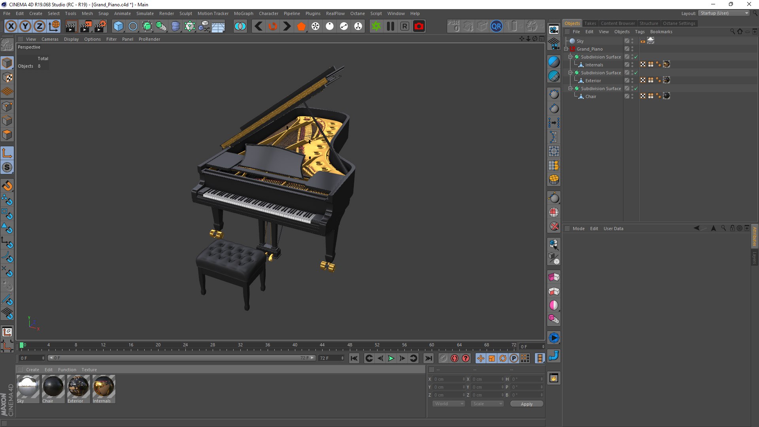Screen dimensions: 759x427
Task: Click the X position input field
Action: coord(448,379)
